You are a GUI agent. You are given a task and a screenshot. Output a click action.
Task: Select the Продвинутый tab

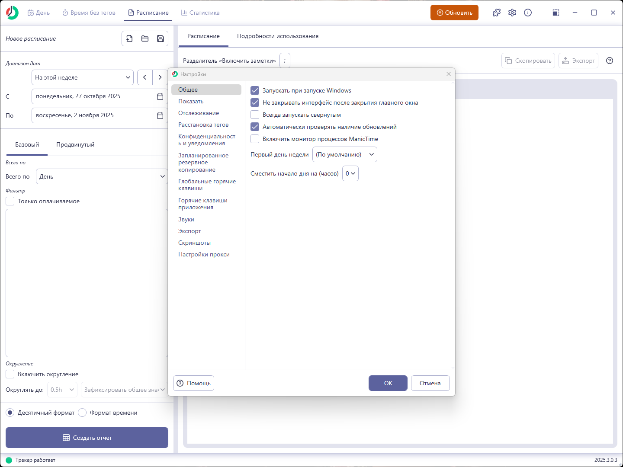[x=75, y=144]
